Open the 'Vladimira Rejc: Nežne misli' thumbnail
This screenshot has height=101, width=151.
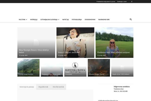52,68
